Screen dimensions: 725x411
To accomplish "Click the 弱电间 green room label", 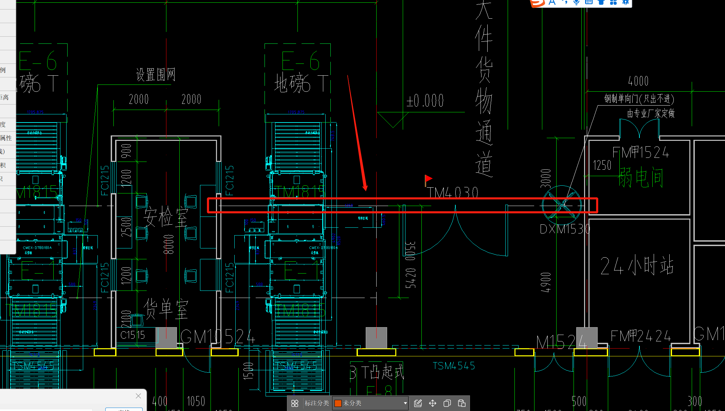I will [641, 177].
